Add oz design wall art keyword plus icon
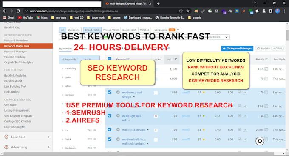Viewport: 289px width, 156px height. click(118, 116)
